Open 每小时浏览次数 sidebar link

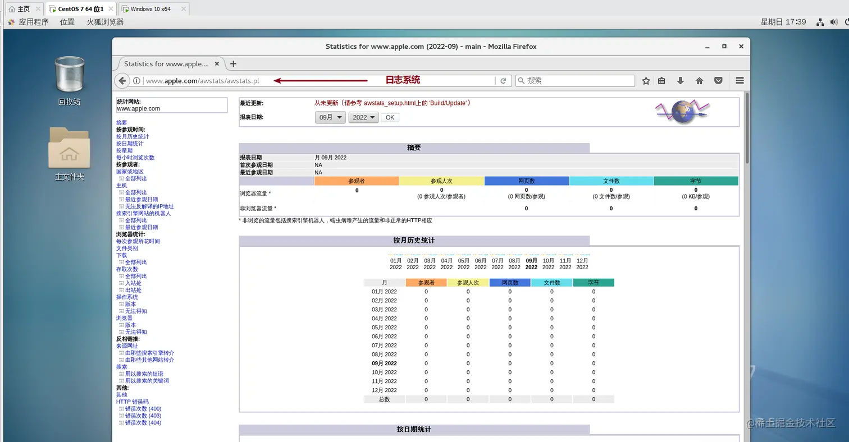coord(135,158)
